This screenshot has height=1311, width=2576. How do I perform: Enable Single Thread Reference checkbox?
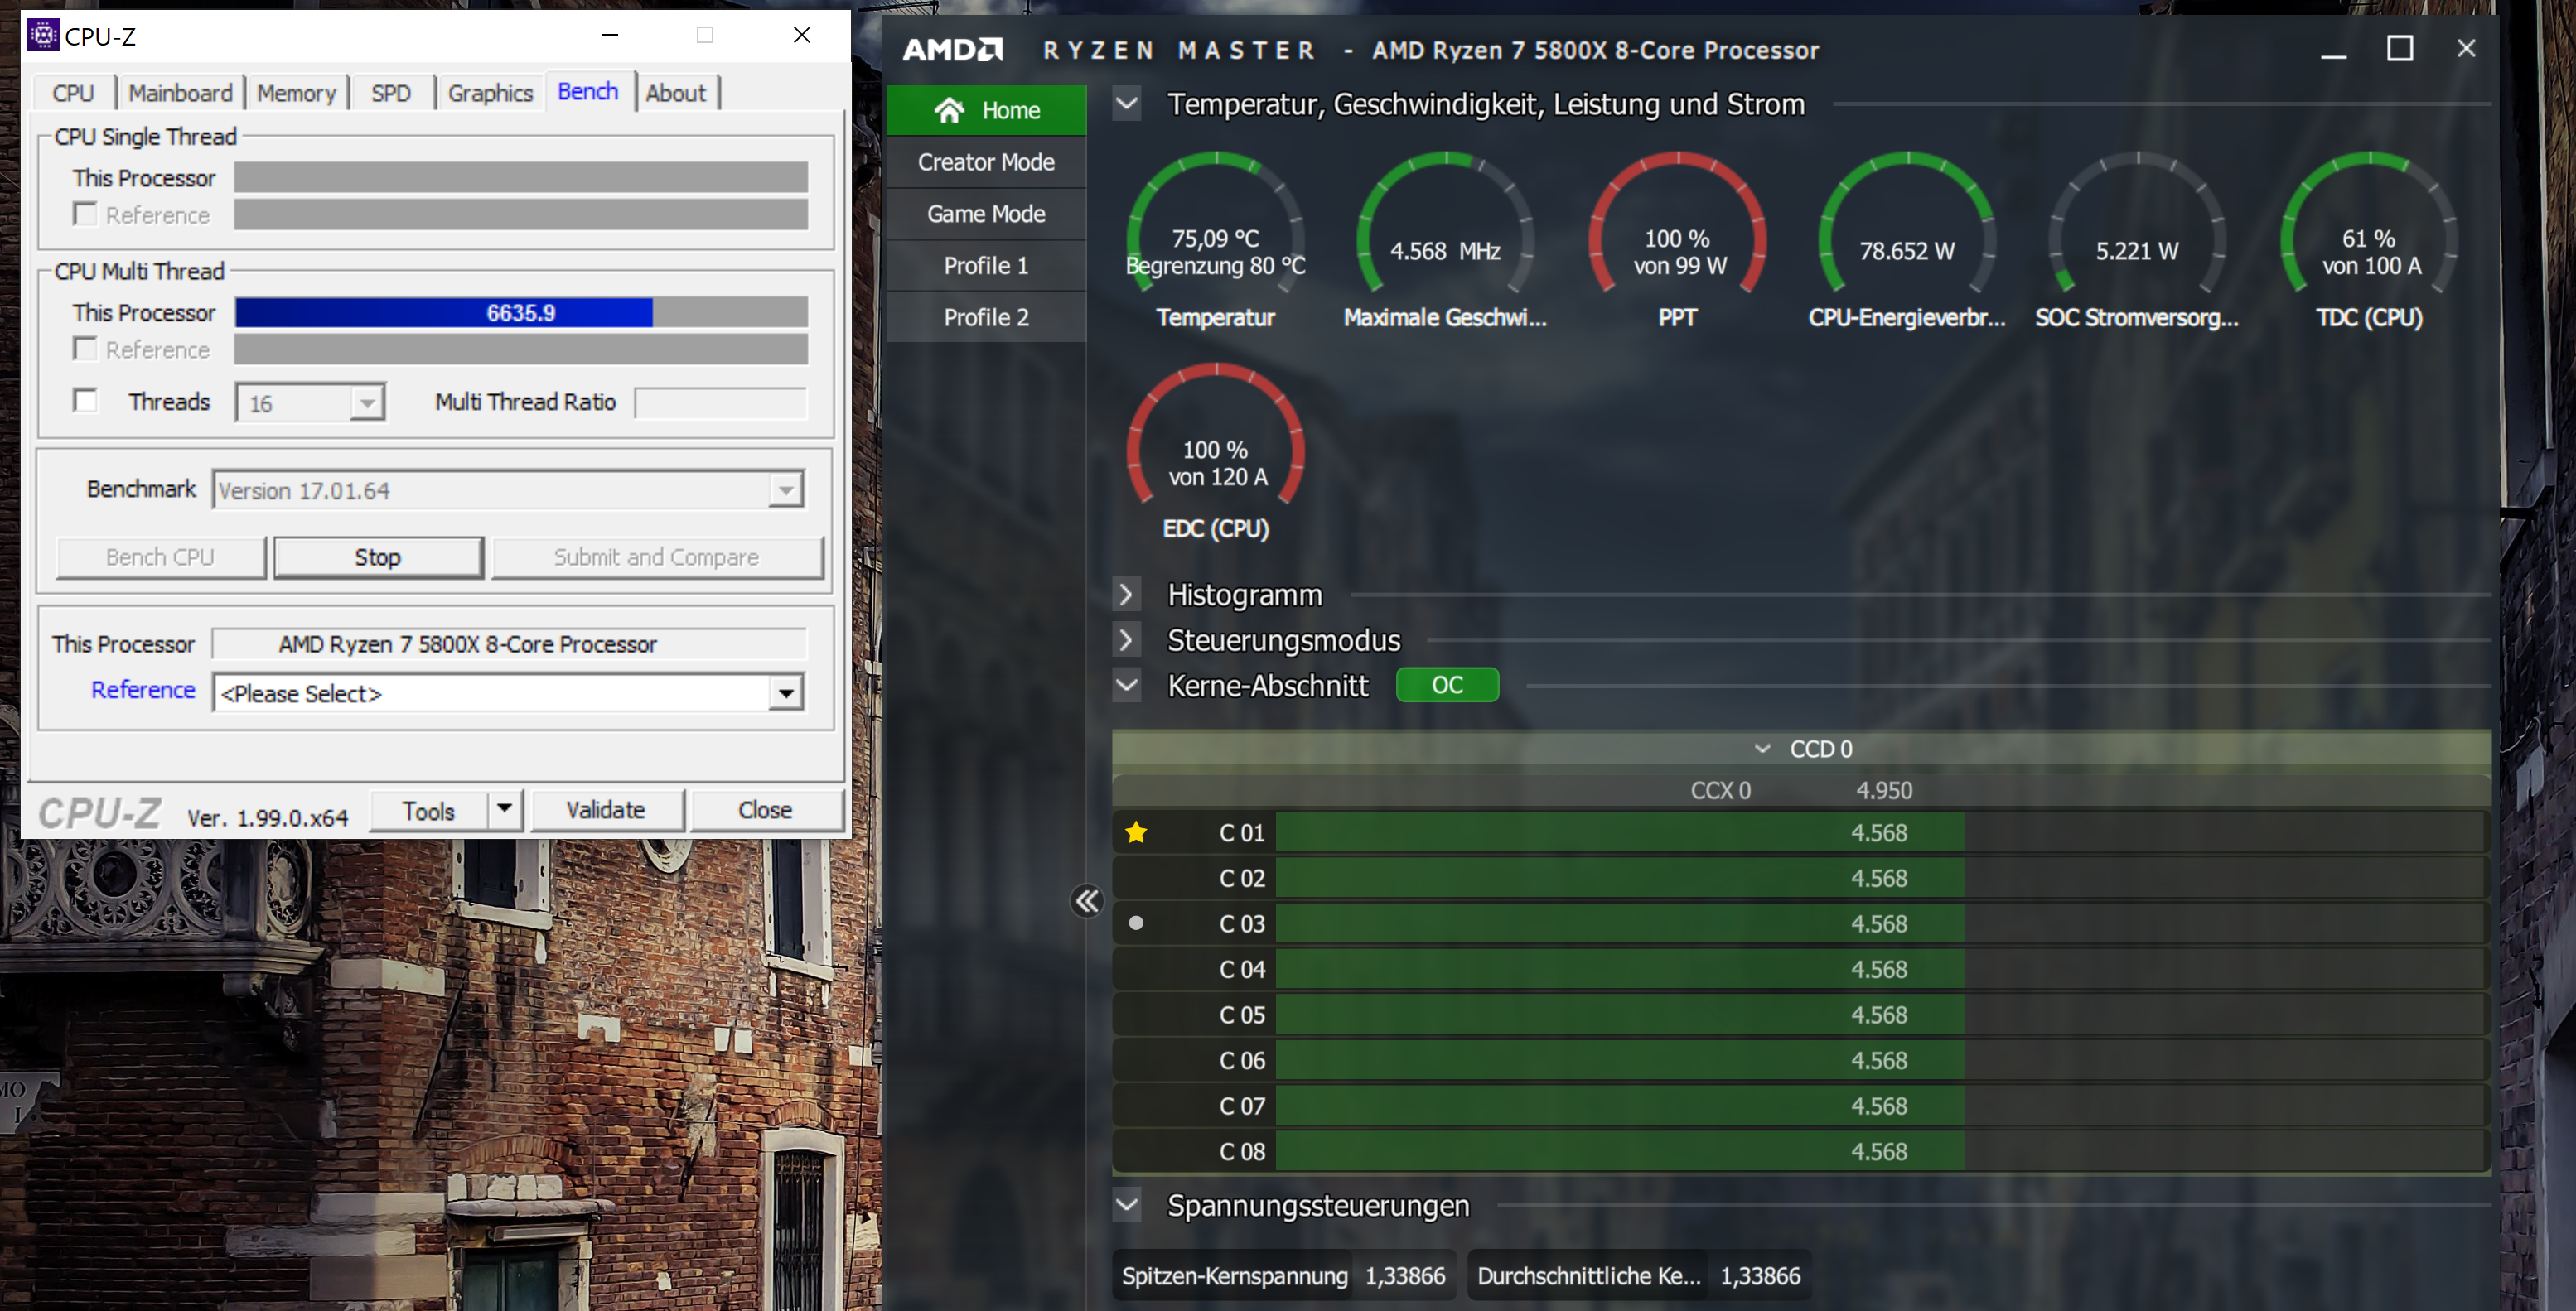click(x=86, y=214)
